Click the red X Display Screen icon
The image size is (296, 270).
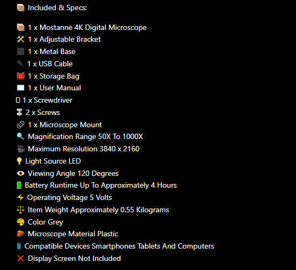[21, 258]
